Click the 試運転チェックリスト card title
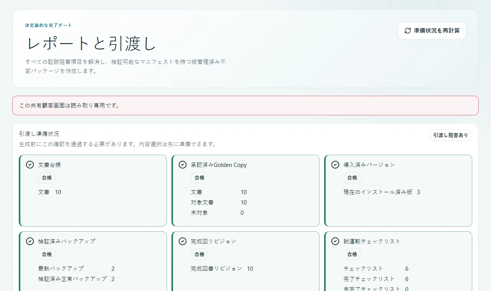Image resolution: width=491 pixels, height=291 pixels. (372, 242)
